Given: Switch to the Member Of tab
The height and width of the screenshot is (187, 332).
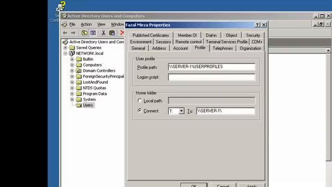Looking at the screenshot, I should pos(187,35).
